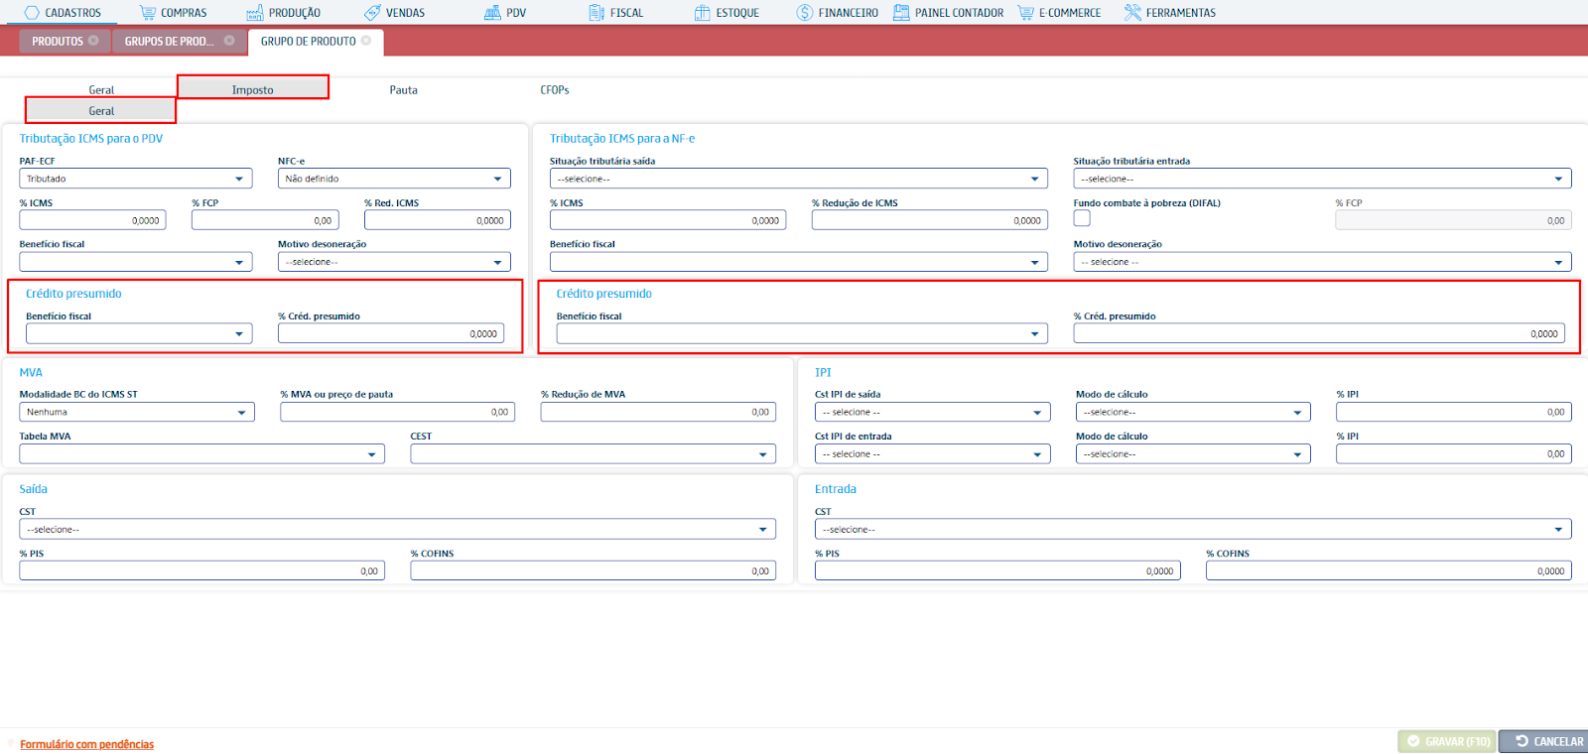Open Modo de cálculo dropdown for IPI saída
Viewport: 1588px width, 754px height.
click(x=1193, y=412)
